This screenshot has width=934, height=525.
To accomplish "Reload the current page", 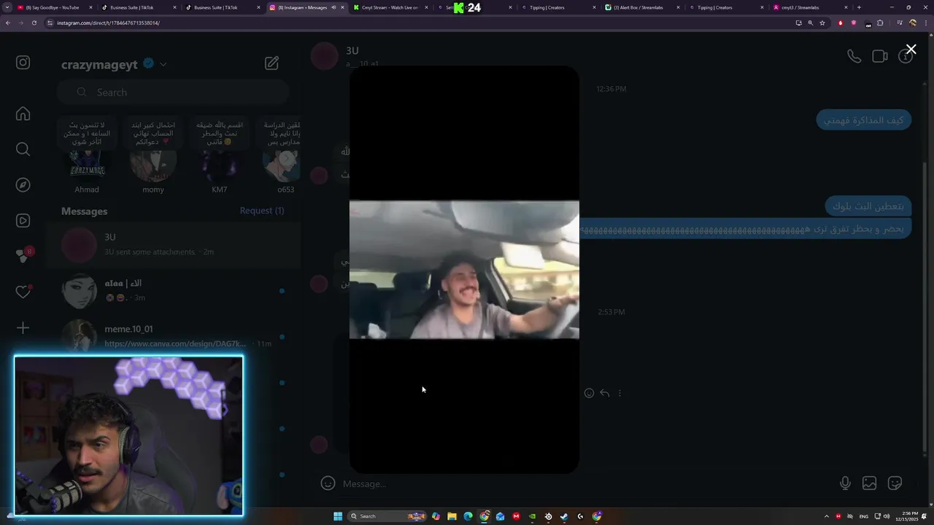I will click(x=34, y=23).
